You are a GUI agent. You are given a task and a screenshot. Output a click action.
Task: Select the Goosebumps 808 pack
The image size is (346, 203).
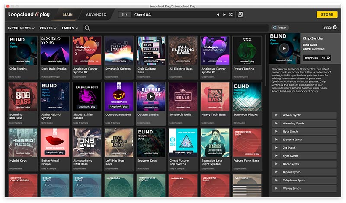119,104
